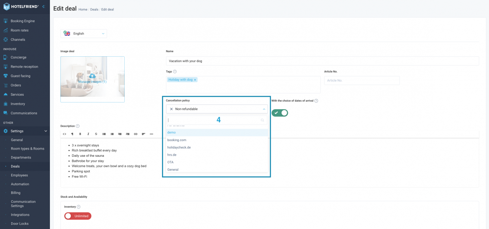Select holidaycheck.de policy option
The height and width of the screenshot is (229, 489).
[217, 147]
